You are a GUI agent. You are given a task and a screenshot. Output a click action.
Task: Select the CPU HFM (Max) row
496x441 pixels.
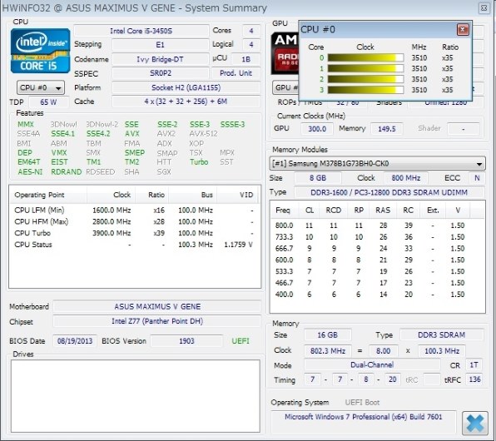coord(134,222)
